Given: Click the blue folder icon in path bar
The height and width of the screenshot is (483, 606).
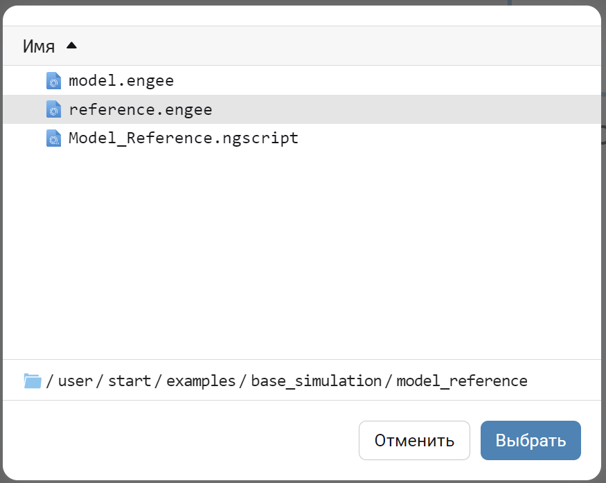Looking at the screenshot, I should coord(33,381).
